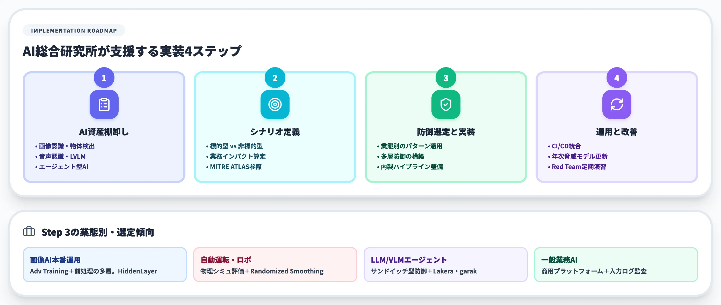
Task: Click the bullet 業態別のパターン適用
Action: (409, 146)
